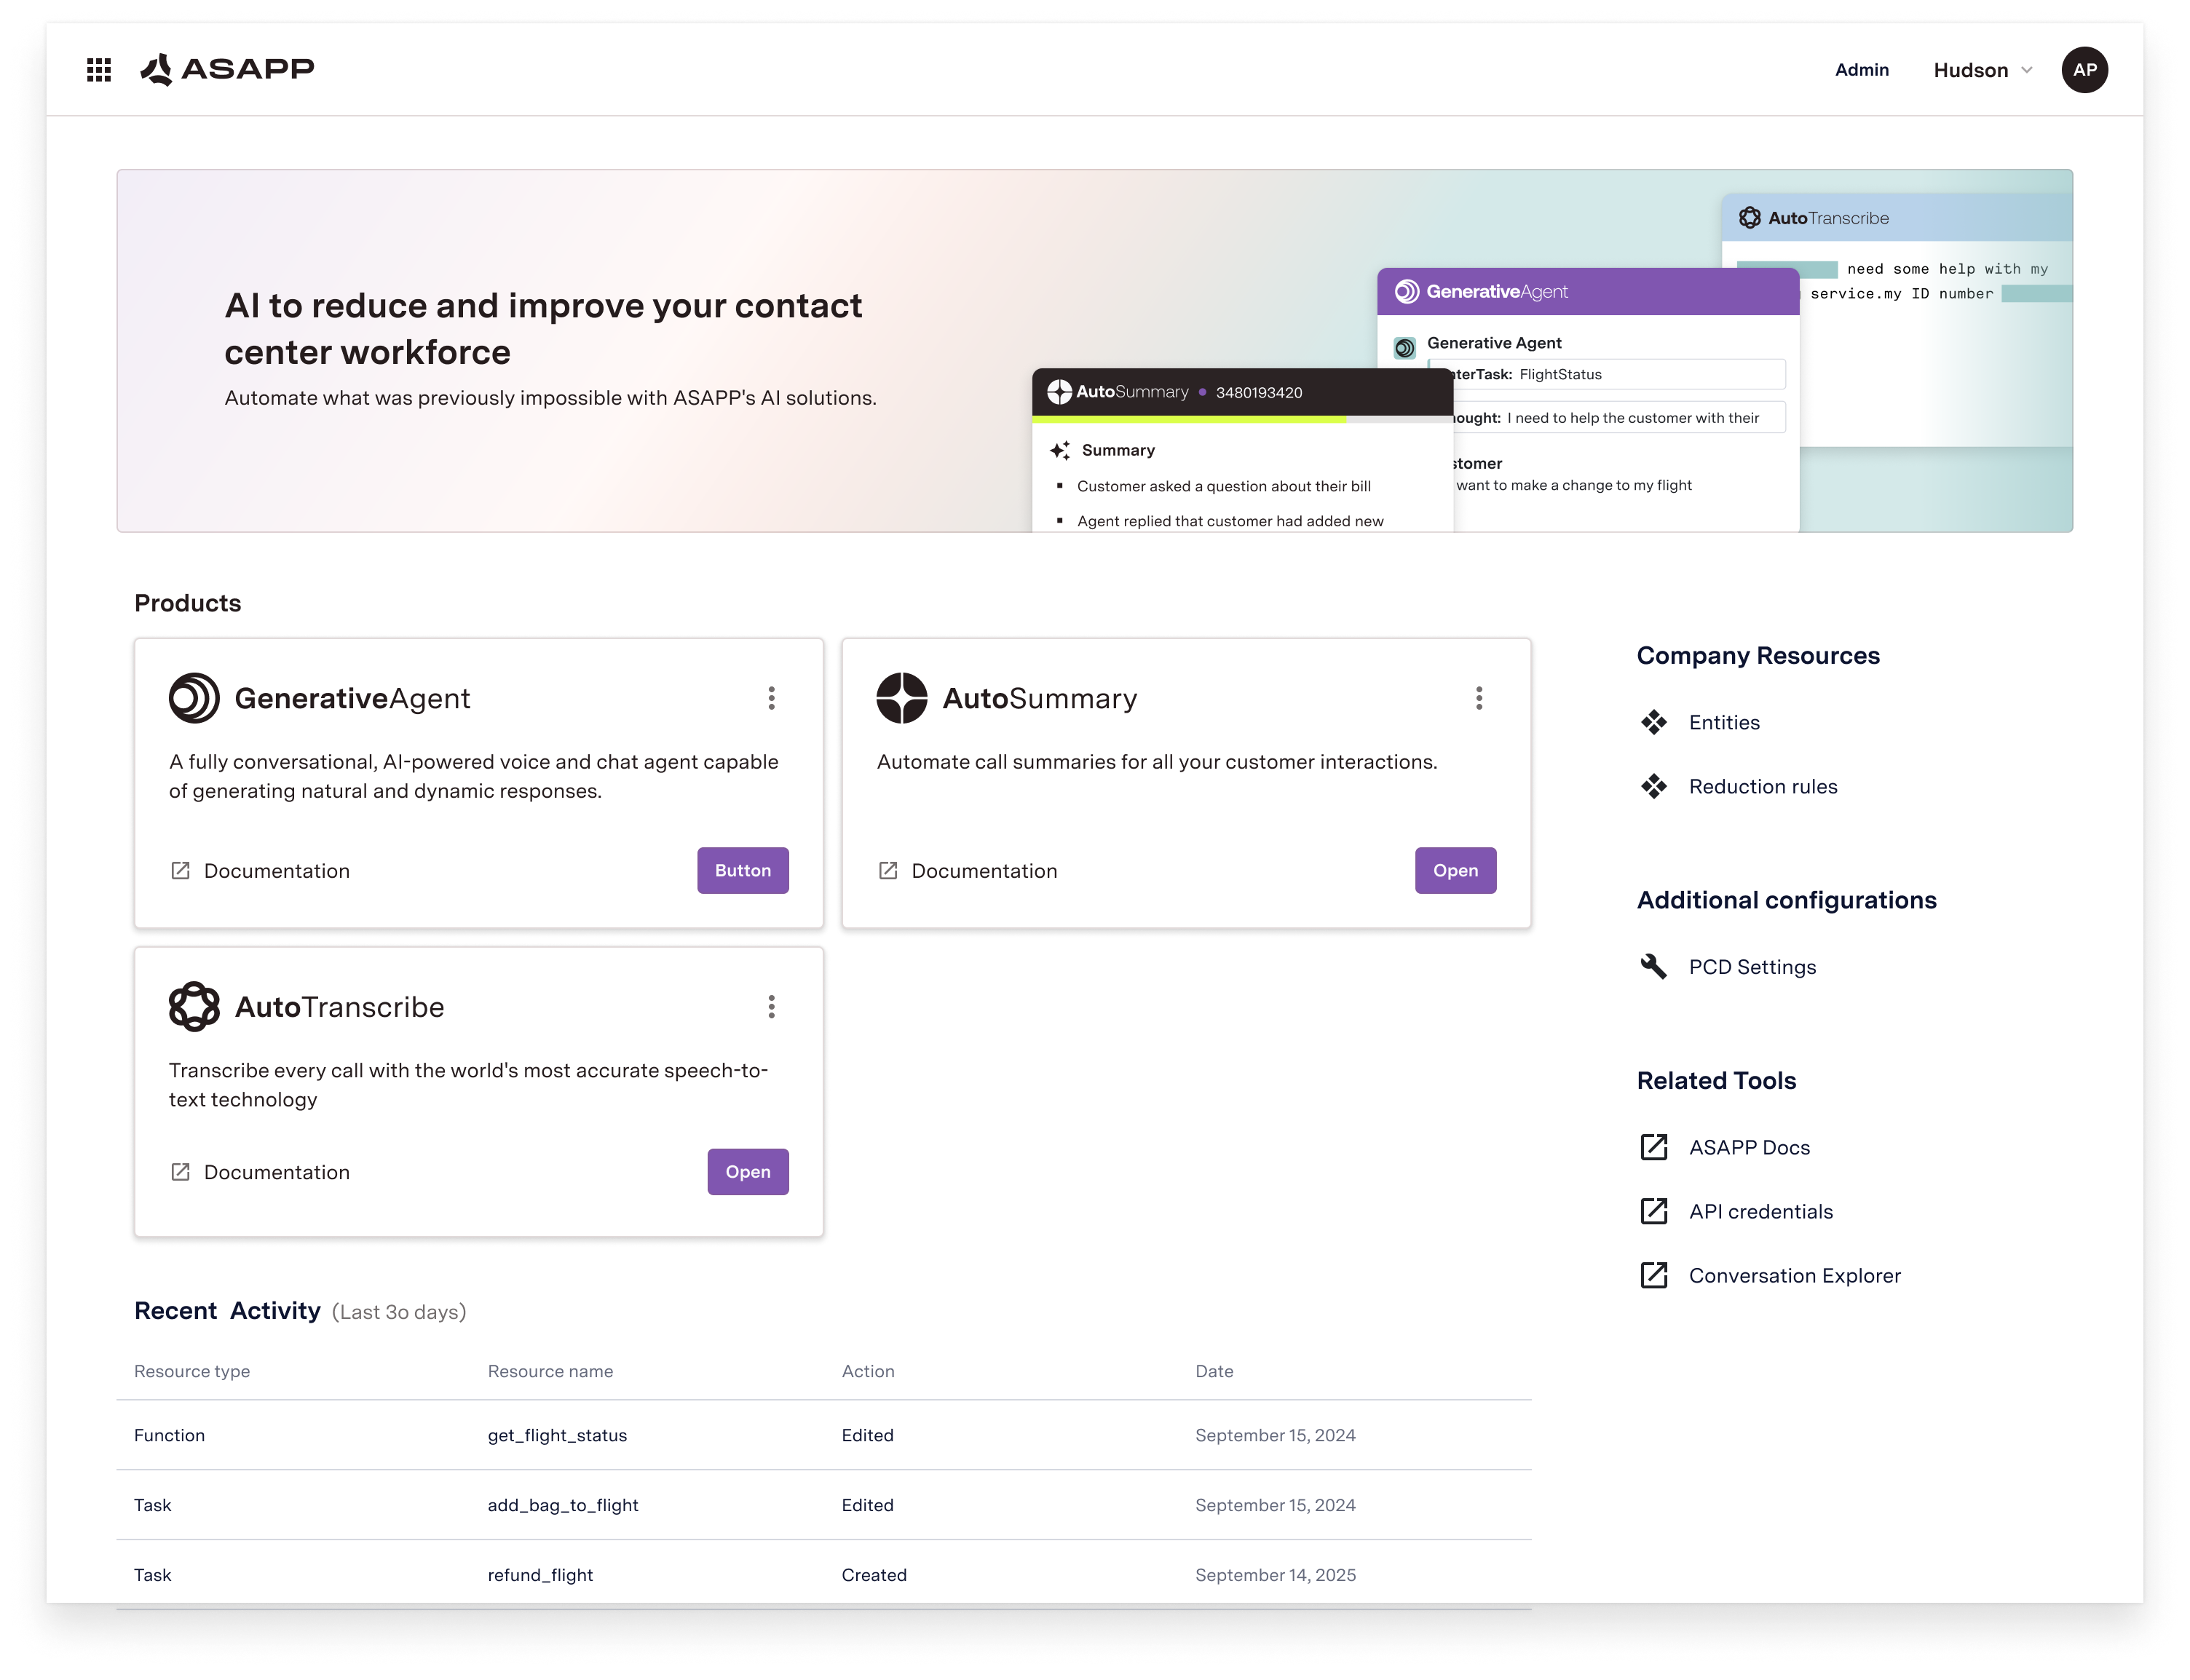This screenshot has height=1680, width=2190.
Task: Click Open button on AutoSummary card
Action: pos(1455,871)
